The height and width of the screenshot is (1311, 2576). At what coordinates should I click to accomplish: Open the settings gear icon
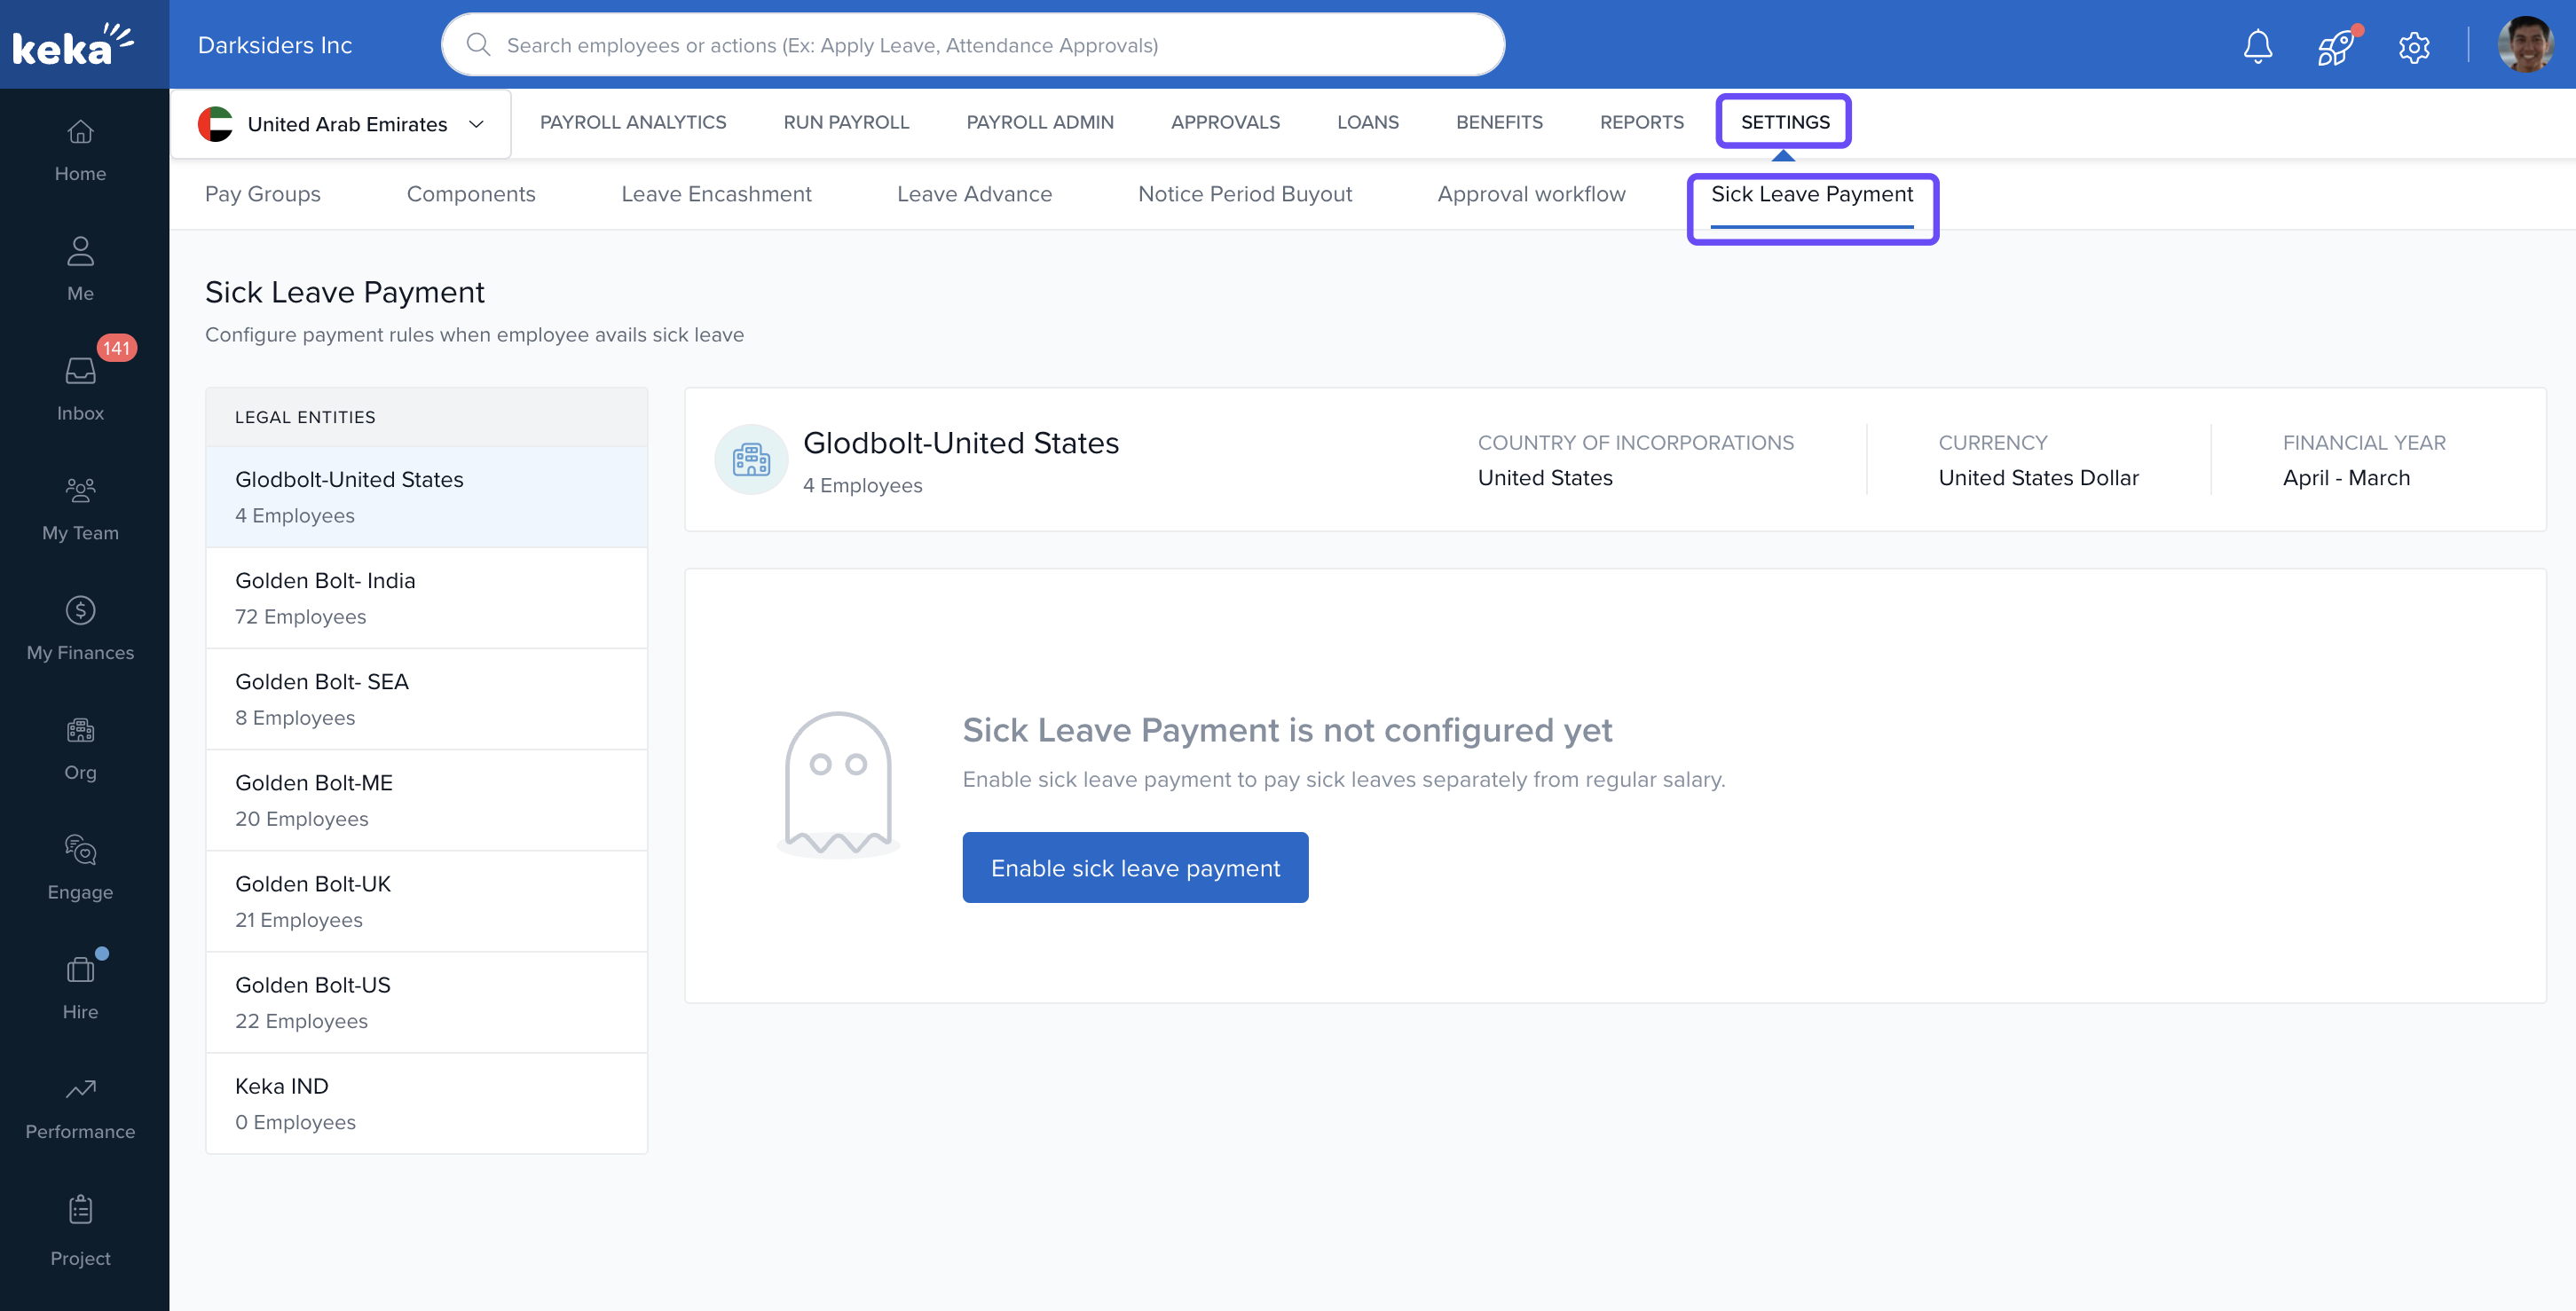tap(2413, 46)
